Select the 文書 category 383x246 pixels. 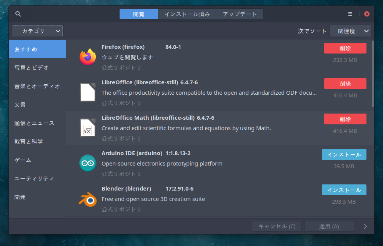tap(37, 105)
